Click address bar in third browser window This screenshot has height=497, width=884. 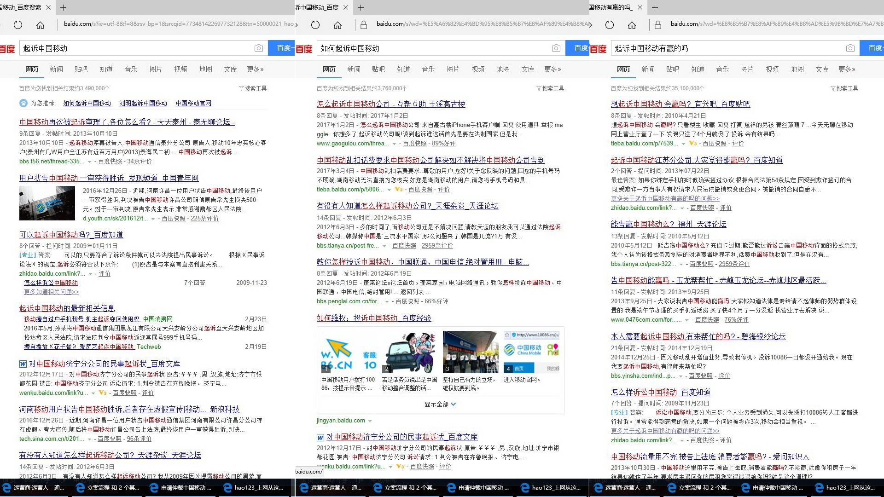pyautogui.click(x=776, y=24)
